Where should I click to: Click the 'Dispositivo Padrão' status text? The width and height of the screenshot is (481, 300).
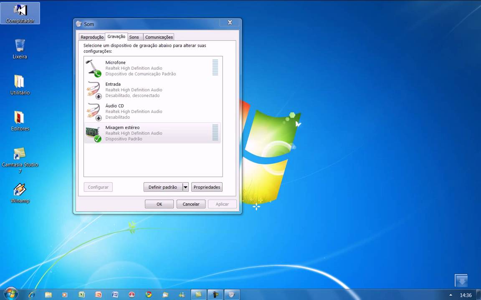(x=124, y=139)
